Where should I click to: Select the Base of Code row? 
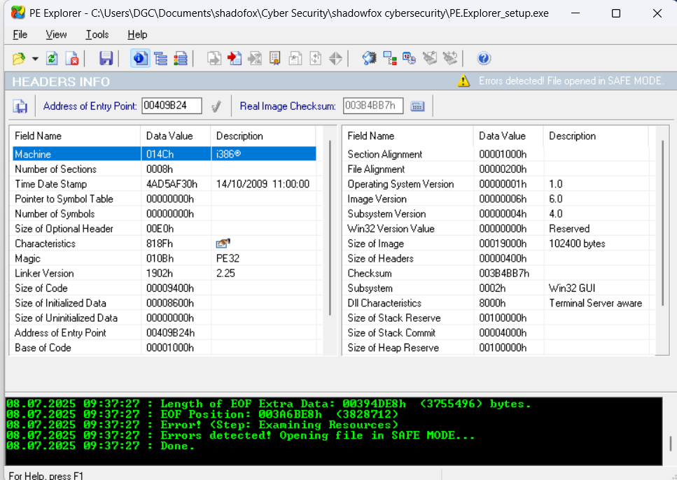[165, 348]
